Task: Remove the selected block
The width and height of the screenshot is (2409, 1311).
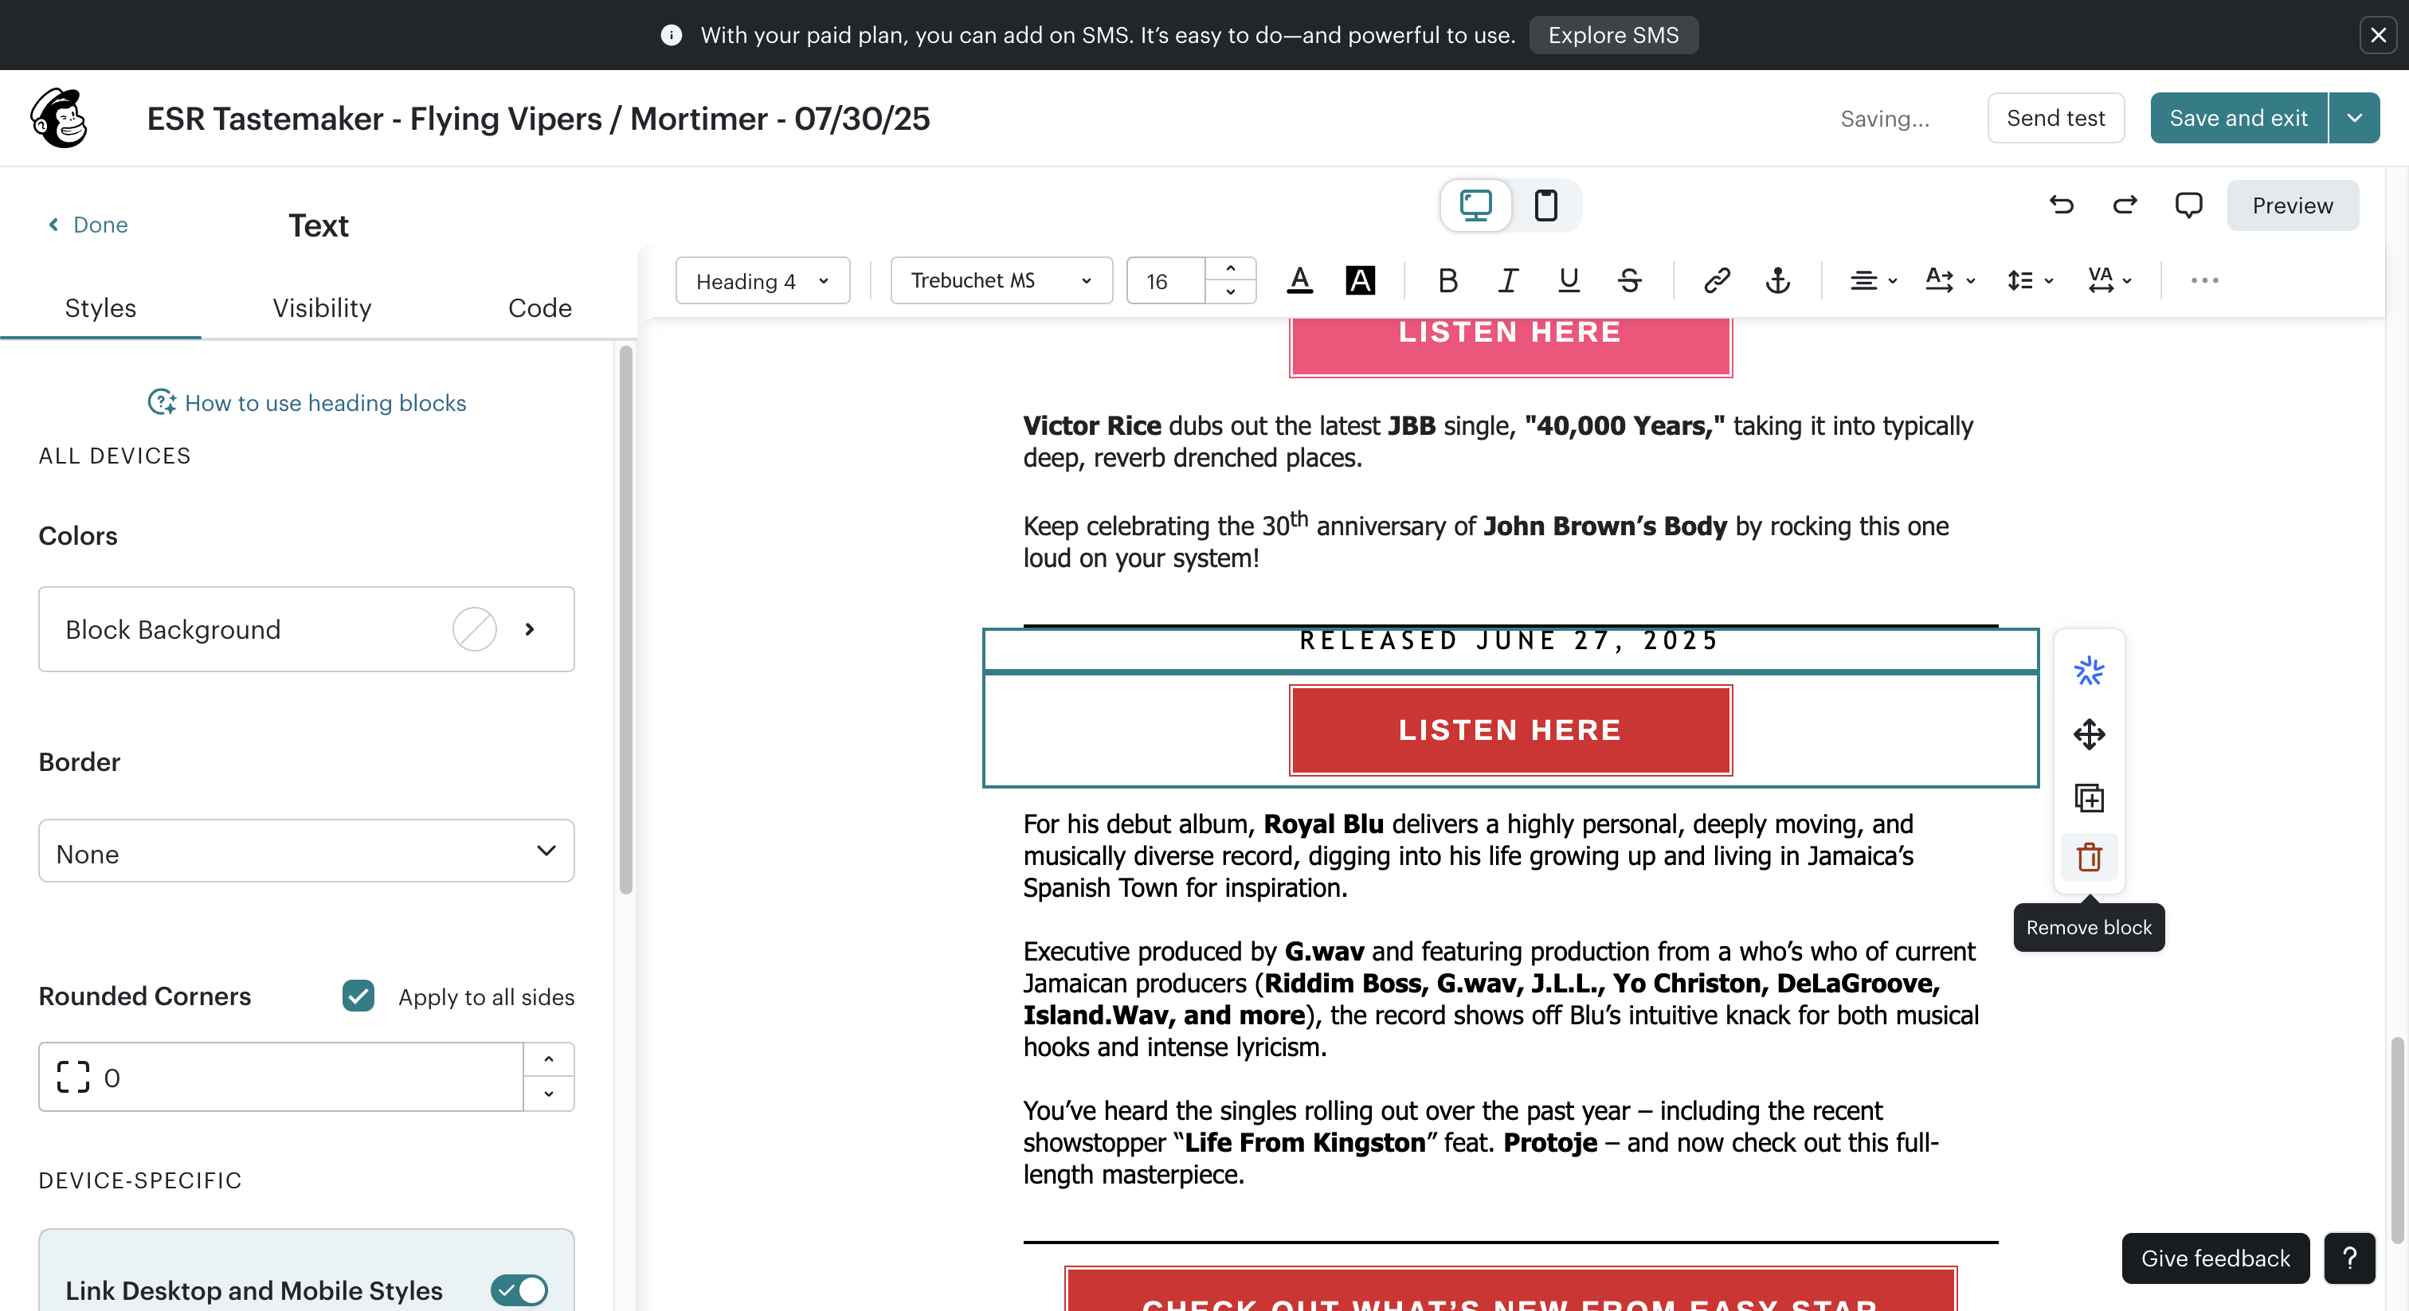Action: click(x=2088, y=856)
